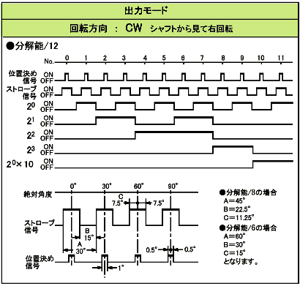
Task: Click the 位置決め信号 waveform row label
Action: 23,77
